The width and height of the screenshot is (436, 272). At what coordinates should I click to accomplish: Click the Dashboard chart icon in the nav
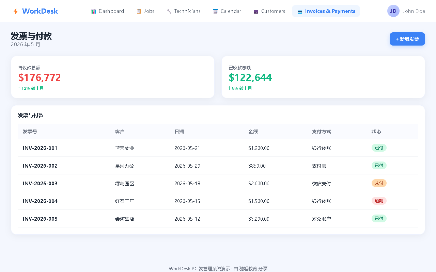coord(94,11)
